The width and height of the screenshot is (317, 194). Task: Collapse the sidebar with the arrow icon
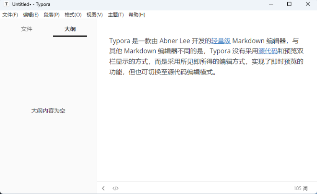tap(103, 188)
